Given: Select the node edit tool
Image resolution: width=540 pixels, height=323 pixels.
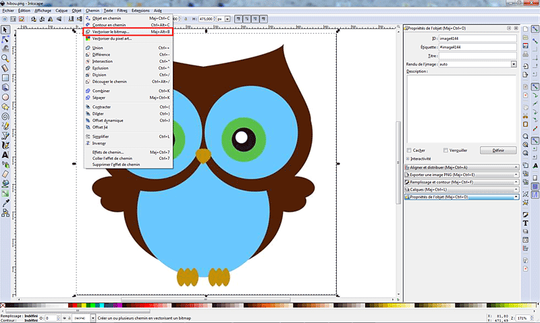Looking at the screenshot, I should [5, 40].
